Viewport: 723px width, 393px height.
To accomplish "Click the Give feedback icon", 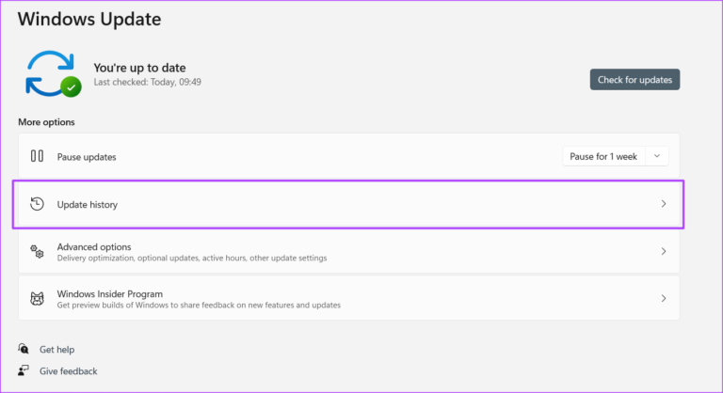I will 24,370.
